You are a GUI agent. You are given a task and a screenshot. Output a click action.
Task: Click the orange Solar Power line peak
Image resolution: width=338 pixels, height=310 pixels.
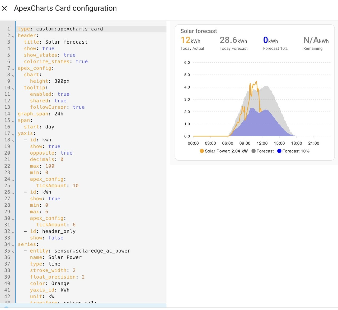[x=256, y=82]
